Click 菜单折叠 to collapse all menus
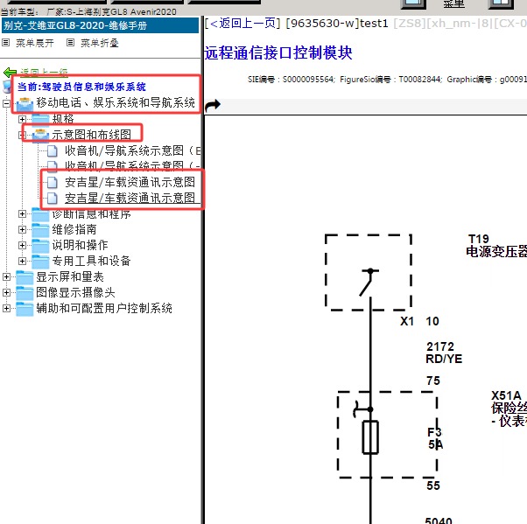527x524 pixels. 100,43
